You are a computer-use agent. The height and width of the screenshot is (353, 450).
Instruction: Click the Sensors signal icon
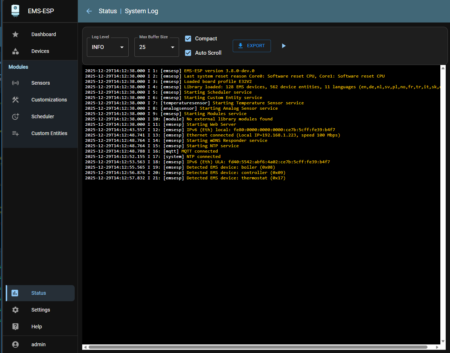point(15,83)
